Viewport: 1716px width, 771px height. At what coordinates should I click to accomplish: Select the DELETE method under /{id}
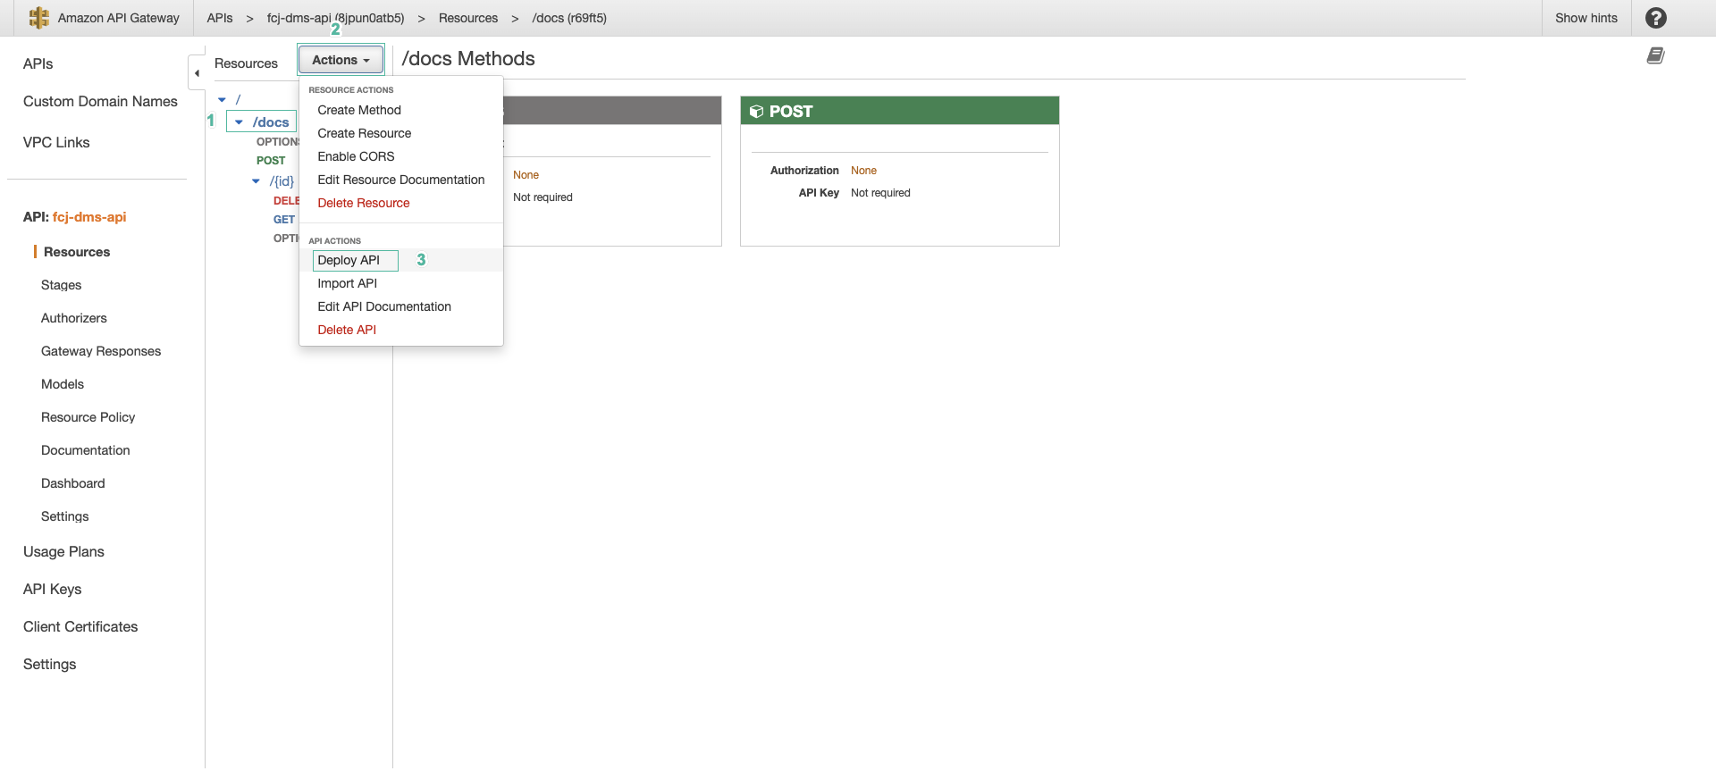[286, 201]
